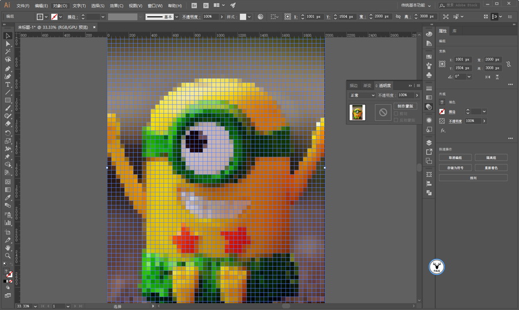Open the 对象(O) menu
Image resolution: width=519 pixels, height=310 pixels.
click(x=61, y=5)
